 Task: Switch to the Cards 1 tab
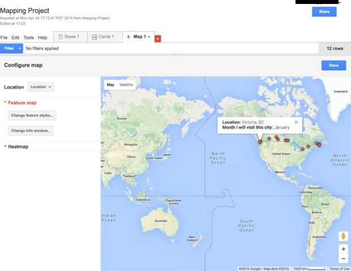[x=105, y=37]
